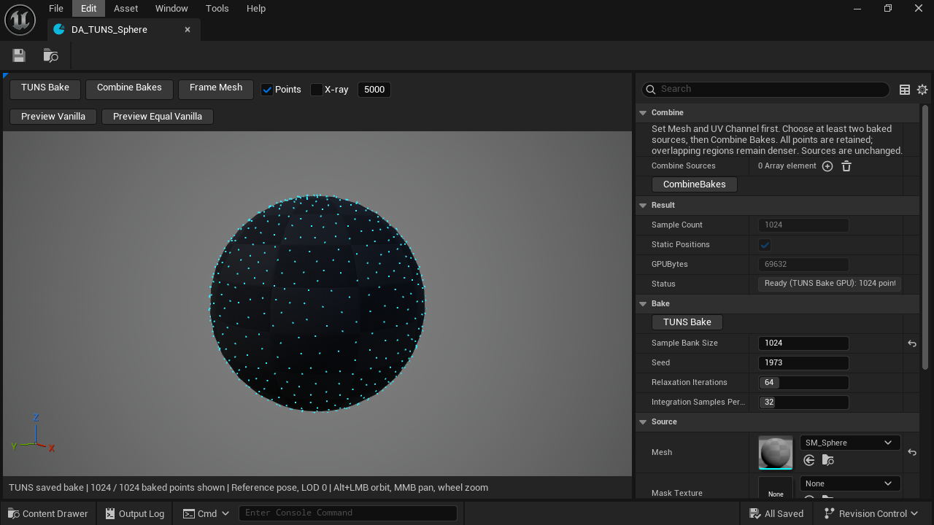Screen dimensions: 934x525
Task: Save the current asset with the floppy icon
Action: coord(19,55)
